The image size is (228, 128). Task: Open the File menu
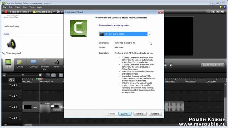(x=5, y=7)
